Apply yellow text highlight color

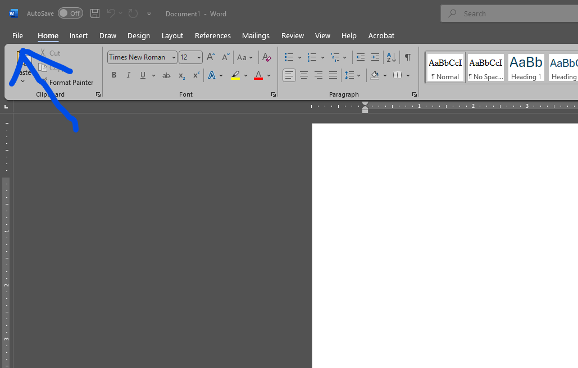pyautogui.click(x=235, y=75)
